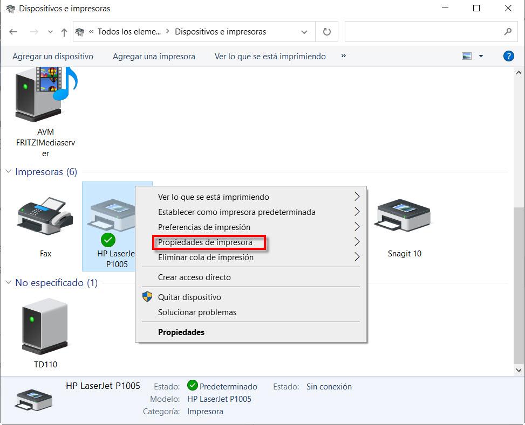Select the Fax printer icon
This screenshot has width=525, height=425.
point(45,218)
